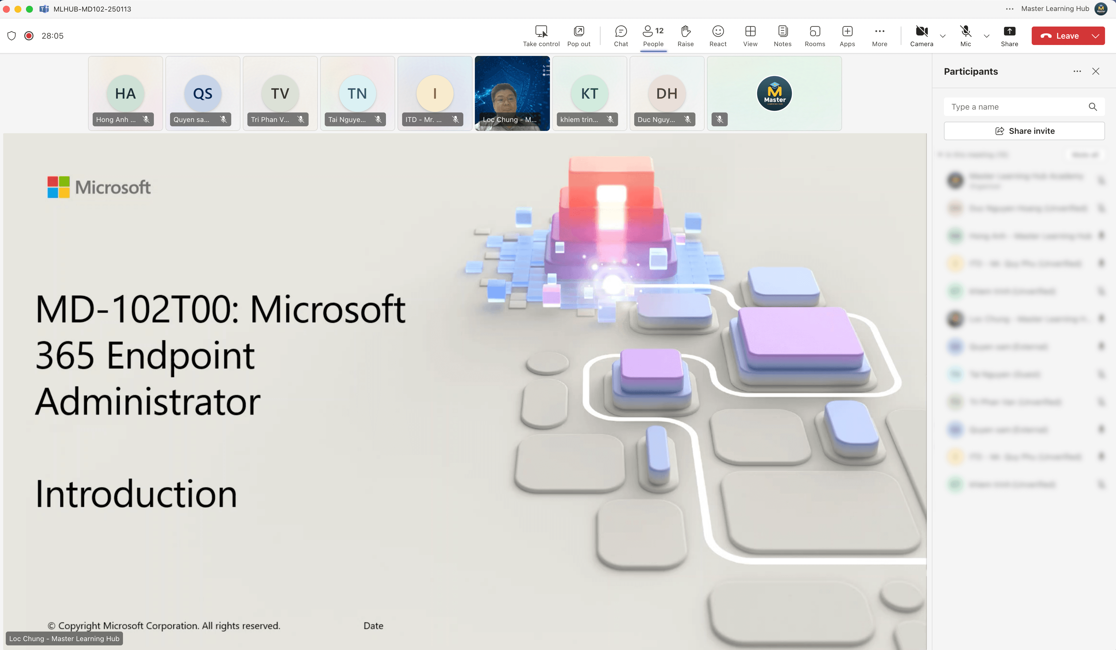Image resolution: width=1116 pixels, height=650 pixels.
Task: Expand the Leave options dropdown arrow
Action: tap(1095, 36)
